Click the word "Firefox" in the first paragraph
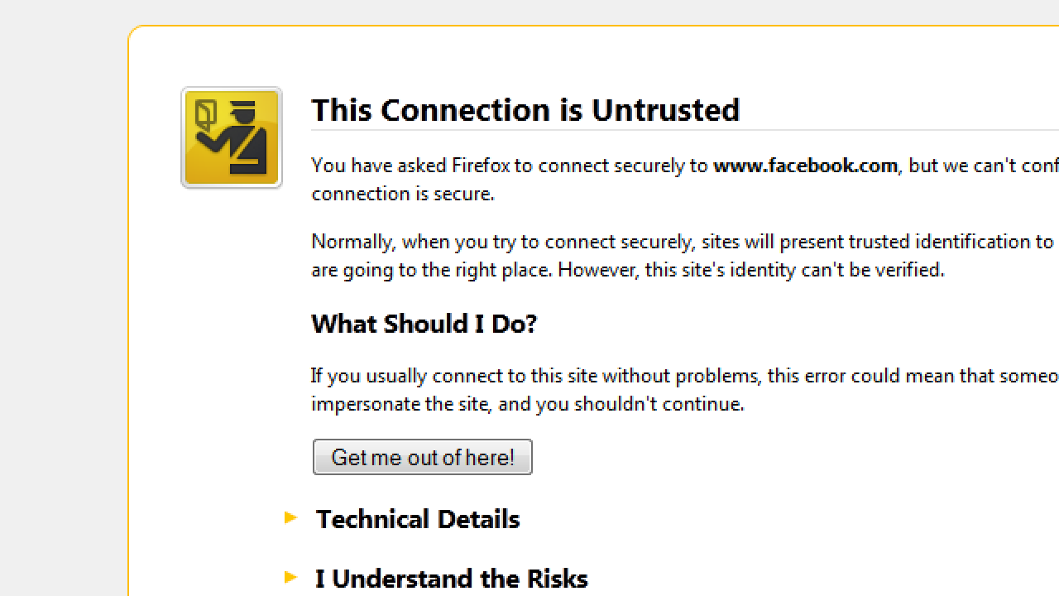1059x596 pixels. pyautogui.click(x=481, y=166)
